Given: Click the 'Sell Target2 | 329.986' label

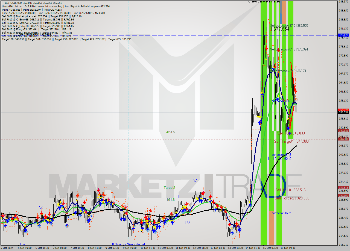Looking at the screenshot, I should (292, 198).
